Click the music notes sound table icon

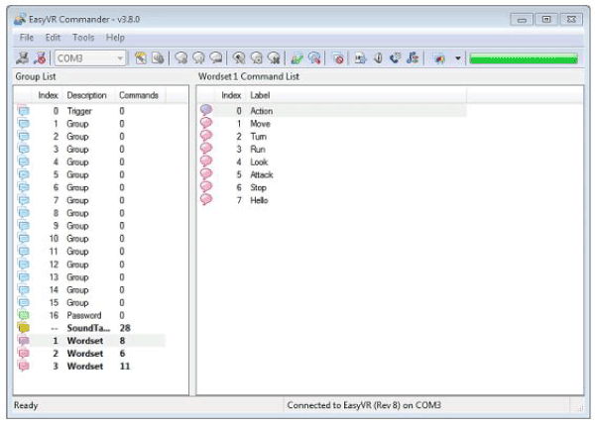tap(413, 58)
